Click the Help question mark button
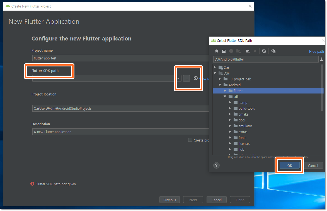 [217, 166]
